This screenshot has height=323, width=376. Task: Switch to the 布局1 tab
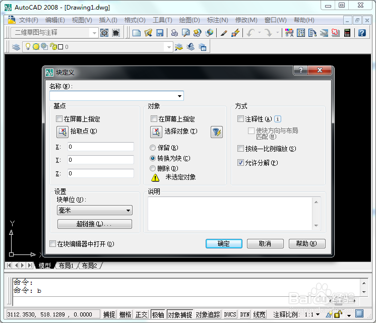pos(66,266)
